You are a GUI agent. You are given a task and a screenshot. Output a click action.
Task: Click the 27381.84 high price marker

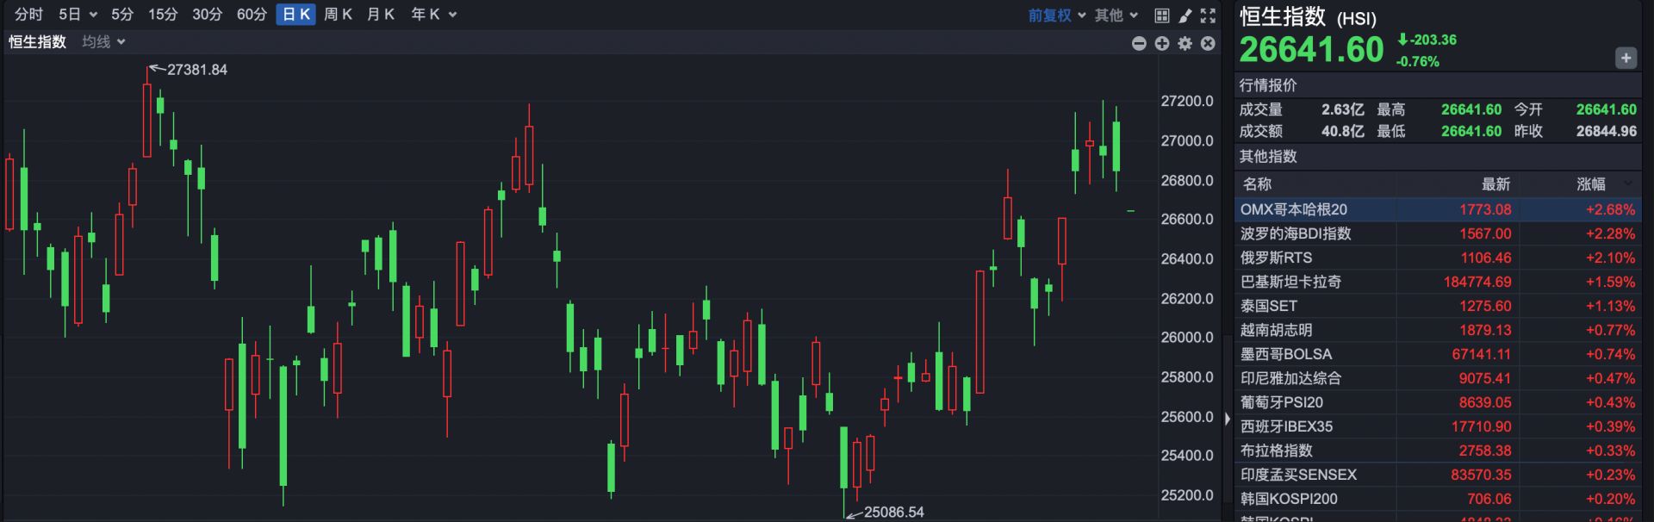tap(196, 70)
